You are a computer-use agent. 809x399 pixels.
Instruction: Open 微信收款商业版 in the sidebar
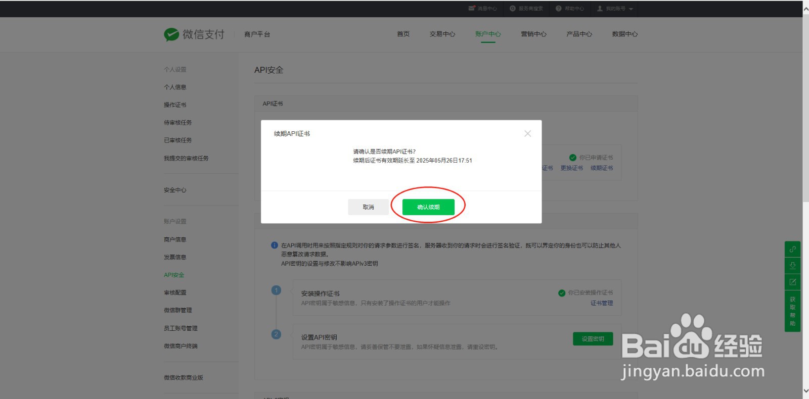click(x=183, y=377)
